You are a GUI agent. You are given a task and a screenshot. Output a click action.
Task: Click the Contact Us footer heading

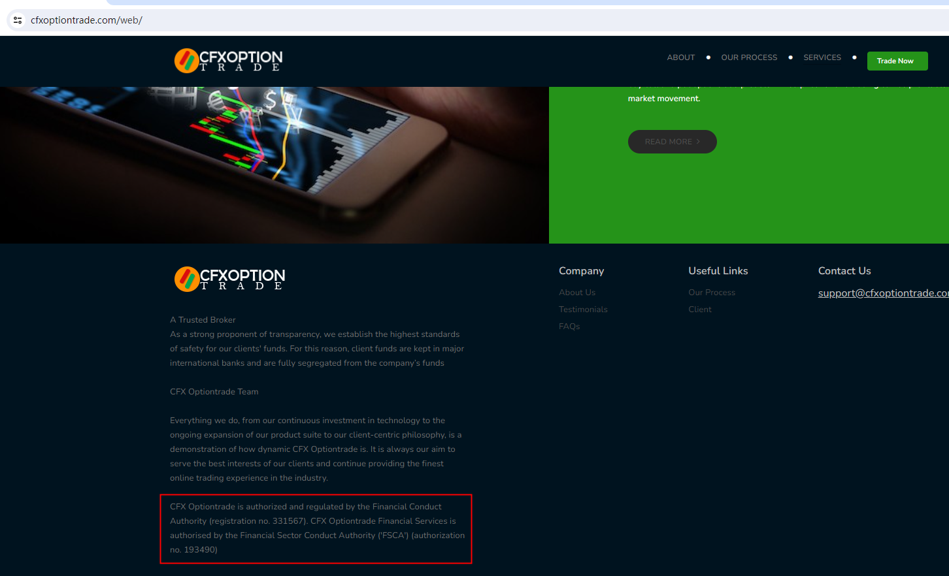point(844,271)
